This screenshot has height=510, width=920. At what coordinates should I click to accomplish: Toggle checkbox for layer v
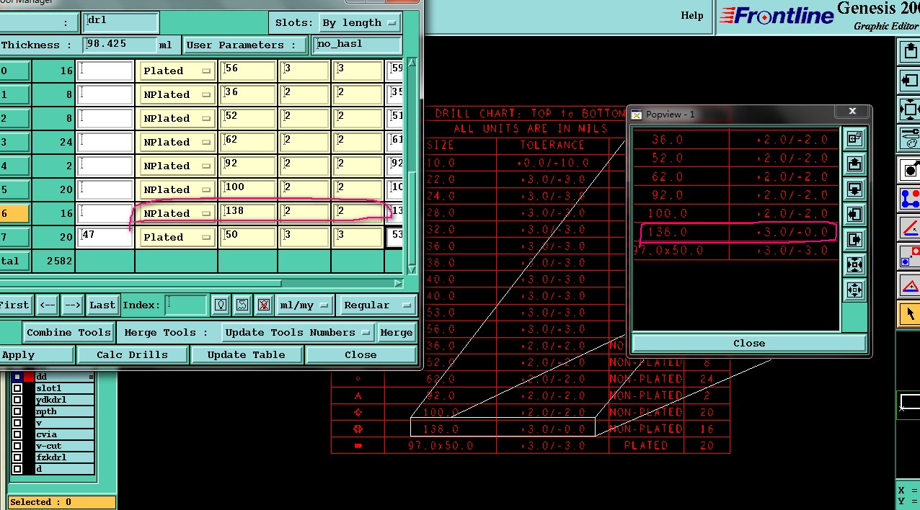pos(17,423)
